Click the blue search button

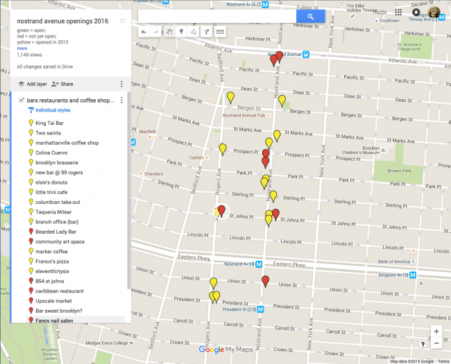311,17
